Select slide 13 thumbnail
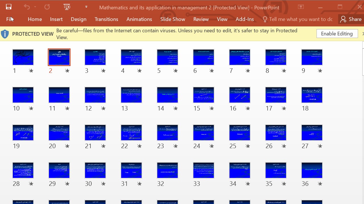 click(131, 95)
